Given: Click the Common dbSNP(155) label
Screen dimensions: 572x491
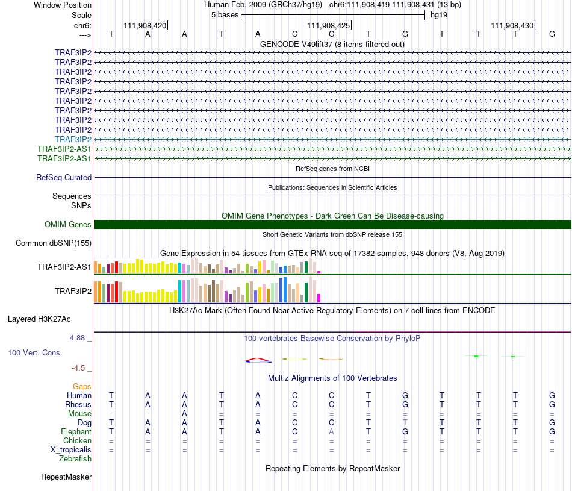Looking at the screenshot, I should pyautogui.click(x=54, y=243).
